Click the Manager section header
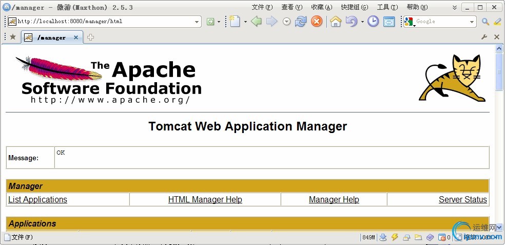 click(x=247, y=186)
